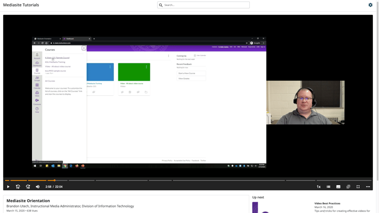Jump to the longest chapter segment on the timeline

point(229,181)
